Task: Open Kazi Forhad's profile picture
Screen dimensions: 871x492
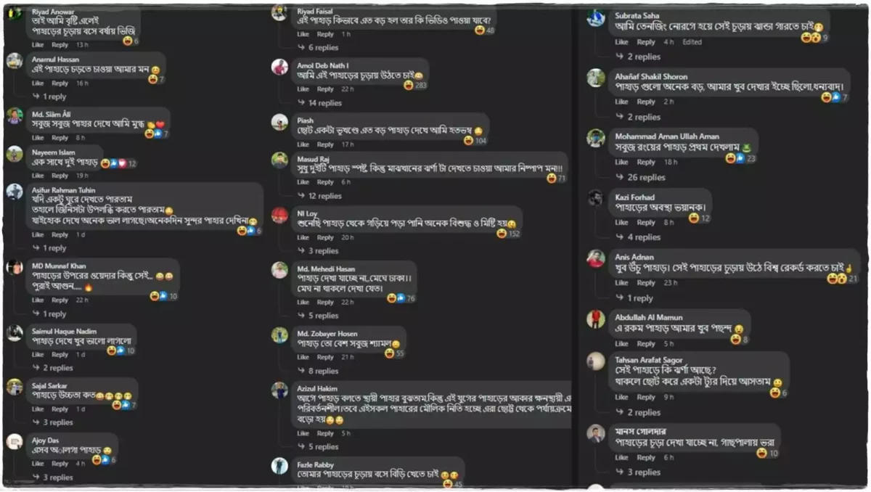Action: 596,198
